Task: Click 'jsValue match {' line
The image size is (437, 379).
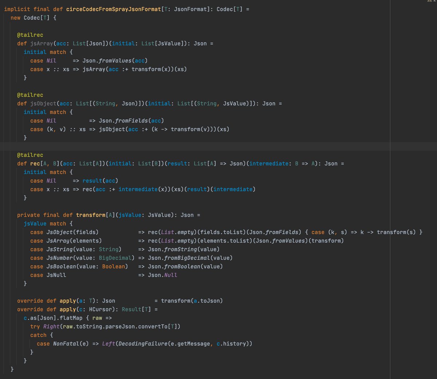Action: point(48,223)
